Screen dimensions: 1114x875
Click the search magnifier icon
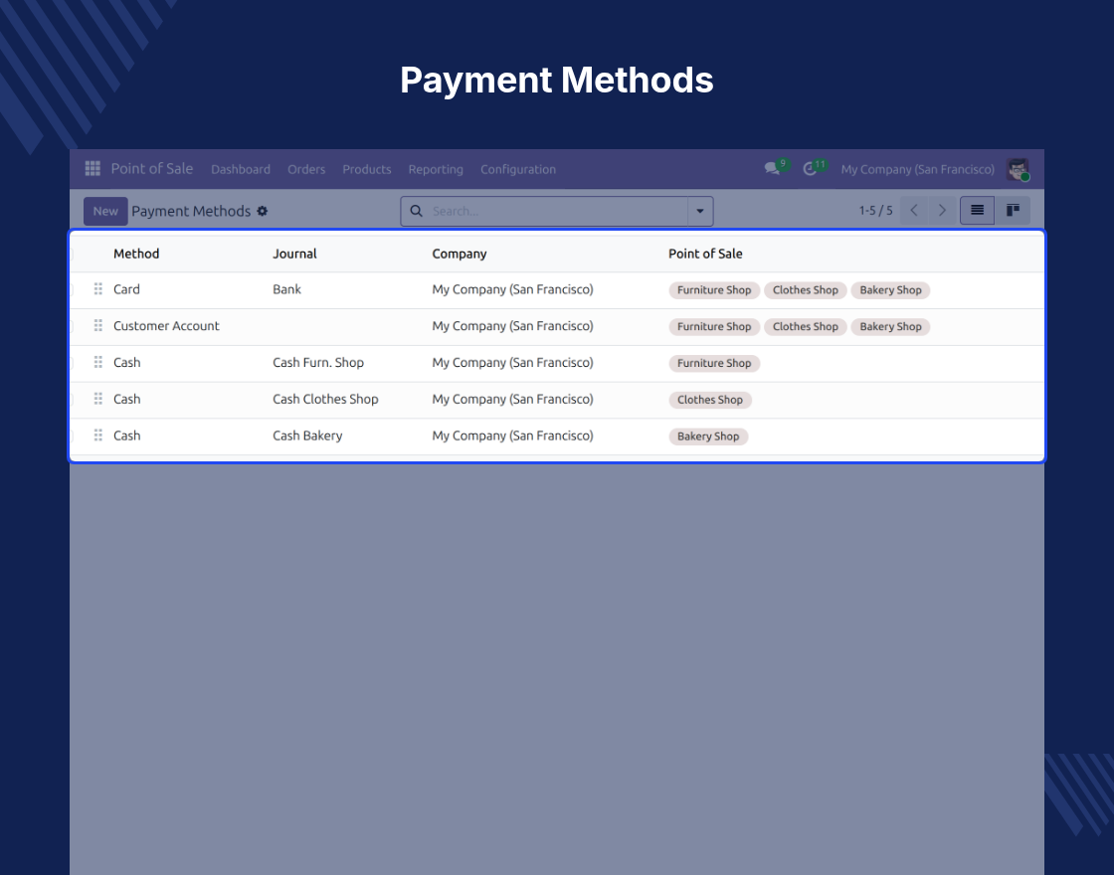pos(417,211)
